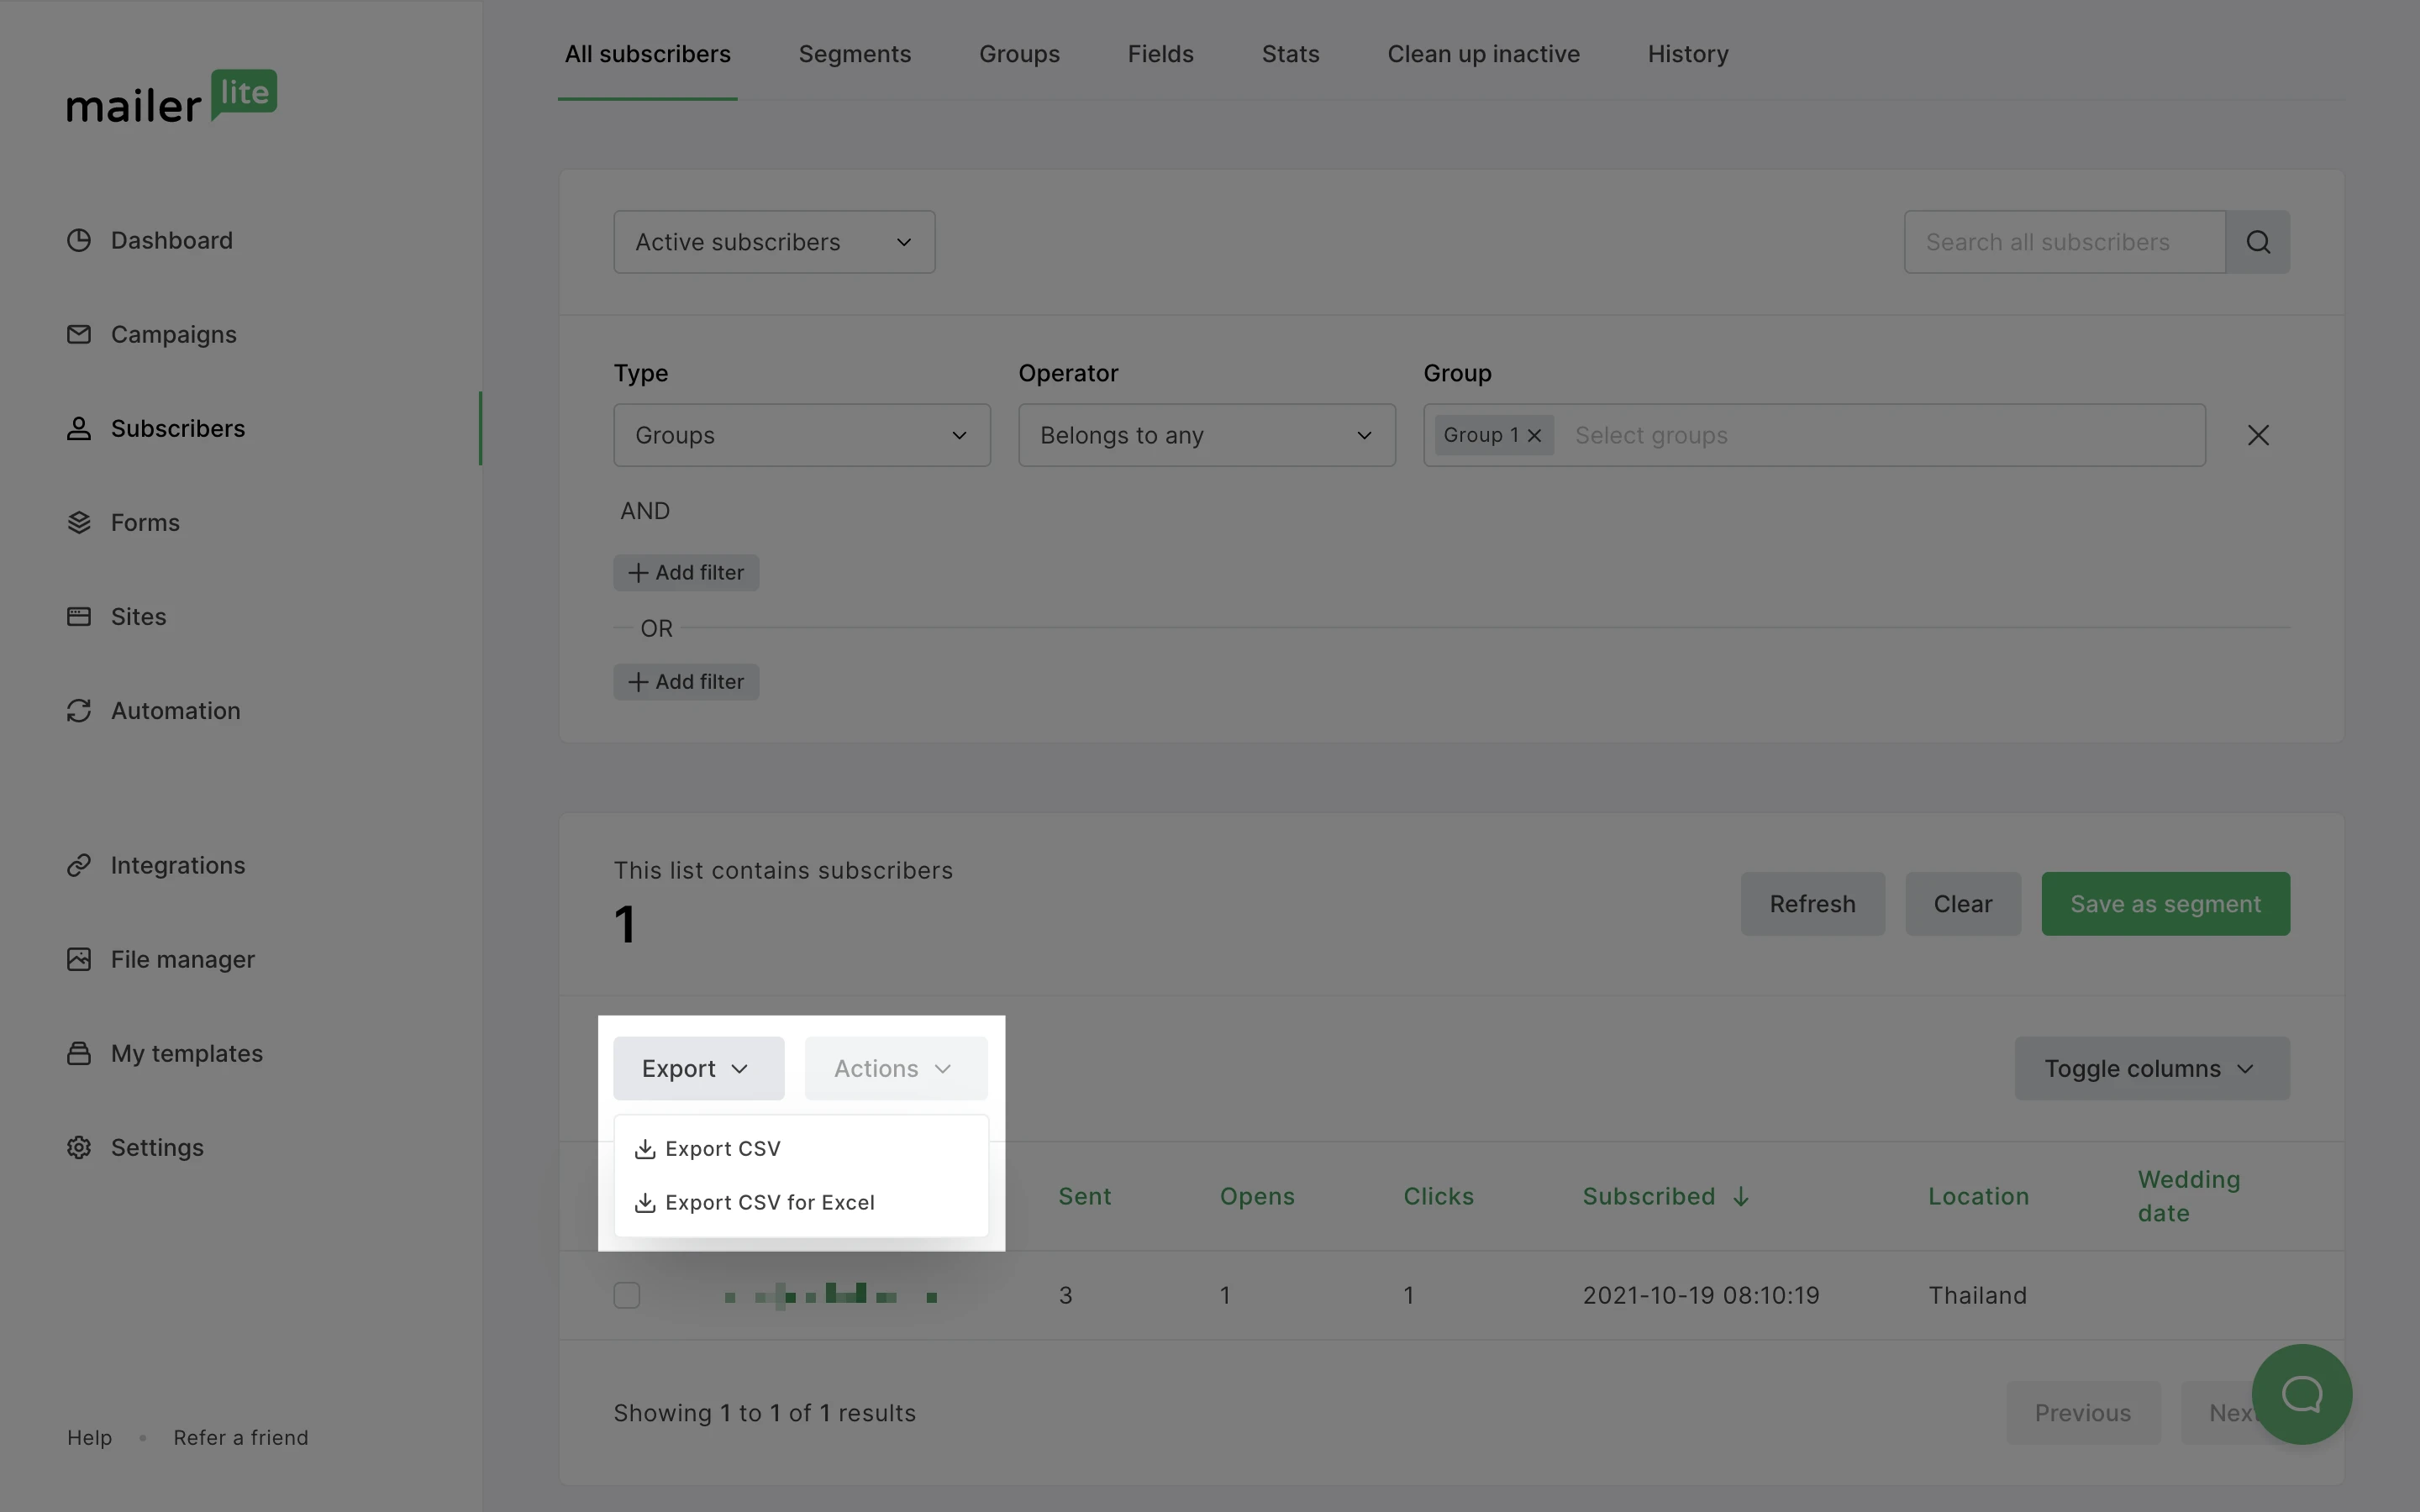The height and width of the screenshot is (1512, 2420).
Task: Open the Toggle columns dropdown
Action: 2151,1068
